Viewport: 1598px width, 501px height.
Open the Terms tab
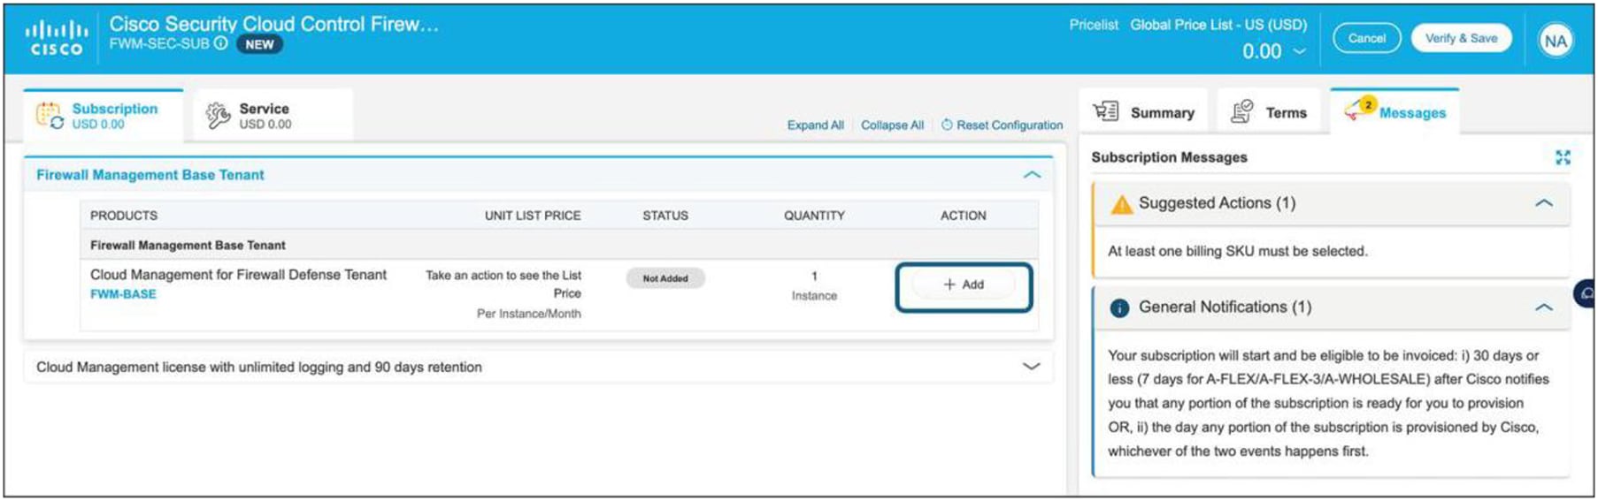(x=1268, y=112)
